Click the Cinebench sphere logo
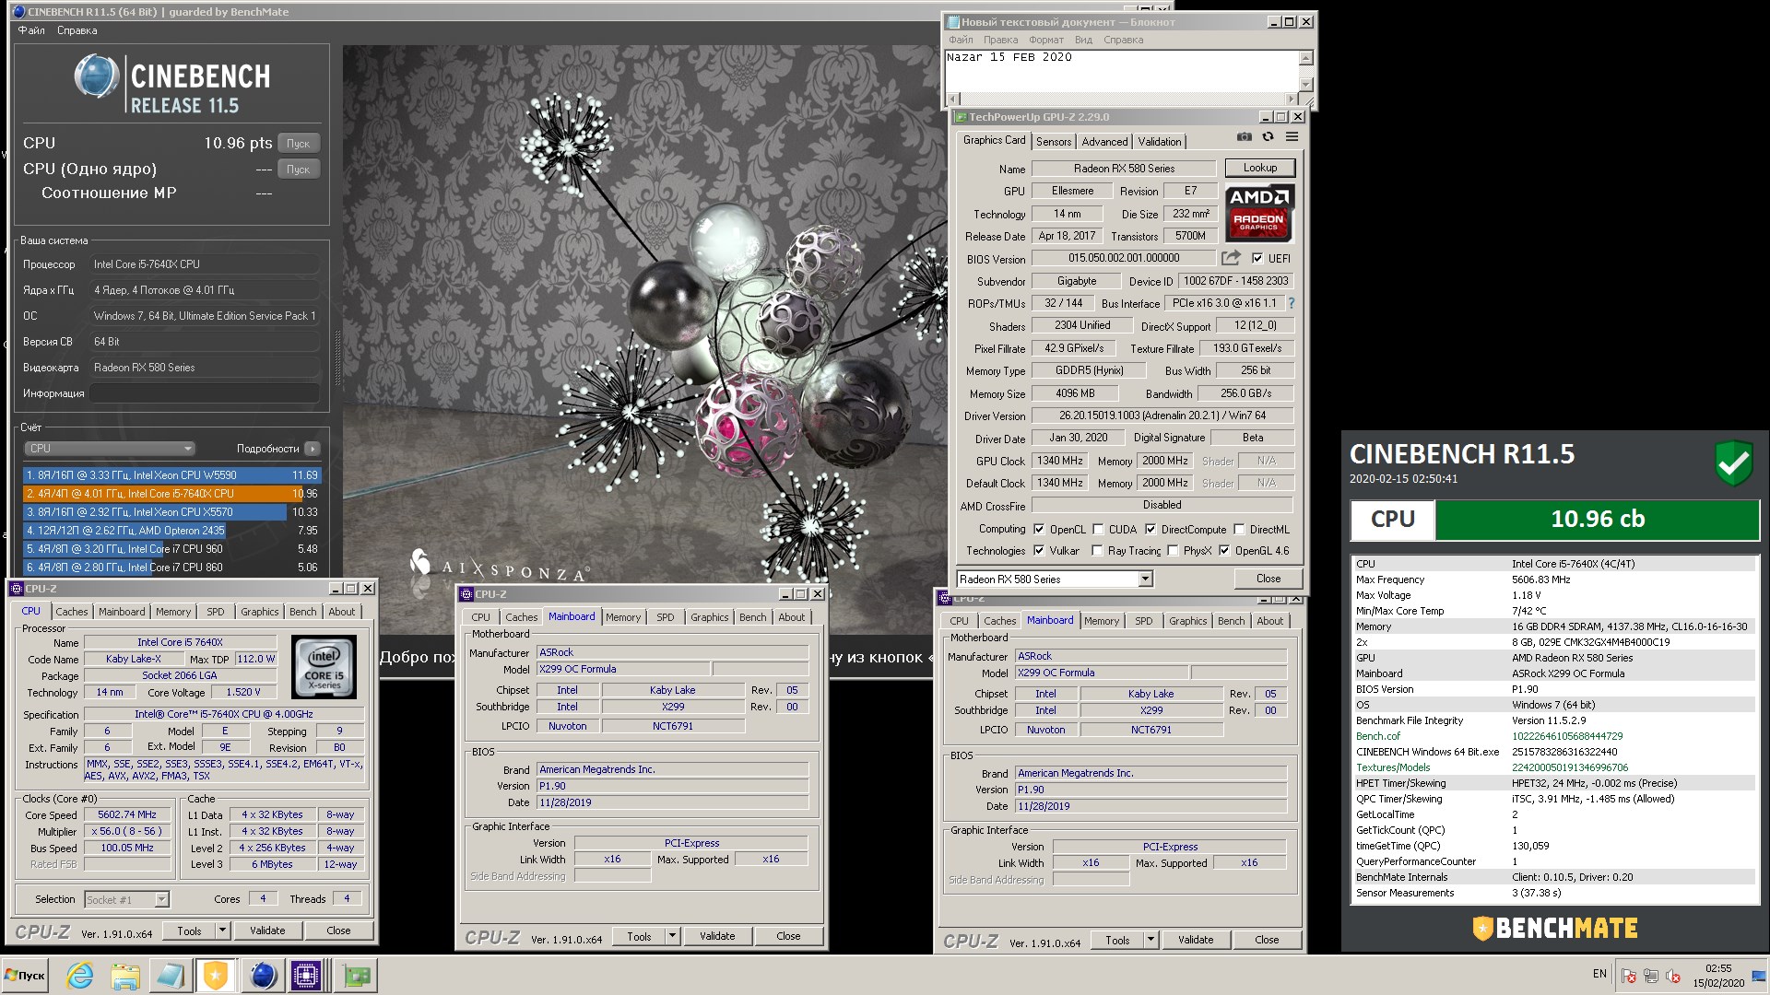Viewport: 1770px width, 995px height. [96, 76]
